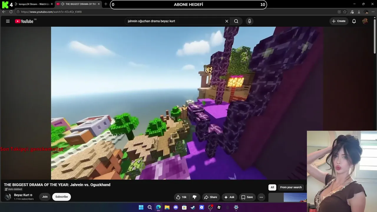Open Microsoft Store from the taskbar
The image size is (377, 212).
pyautogui.click(x=184, y=207)
